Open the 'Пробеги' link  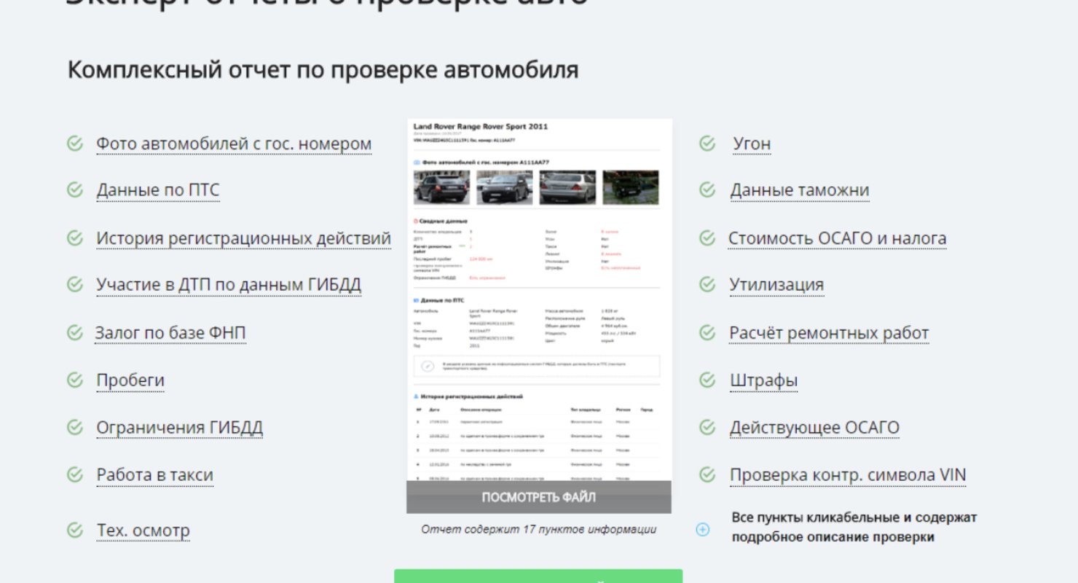(130, 380)
